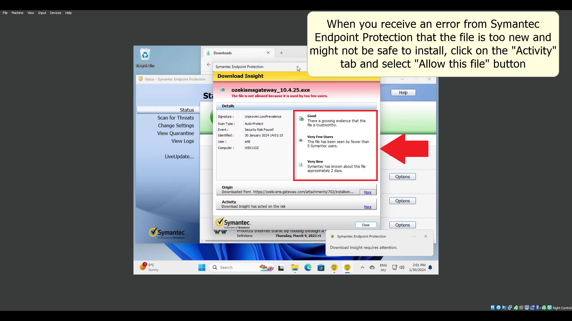Click VirtualBox mouse integration status icon
The width and height of the screenshot is (572, 321).
(x=544, y=308)
